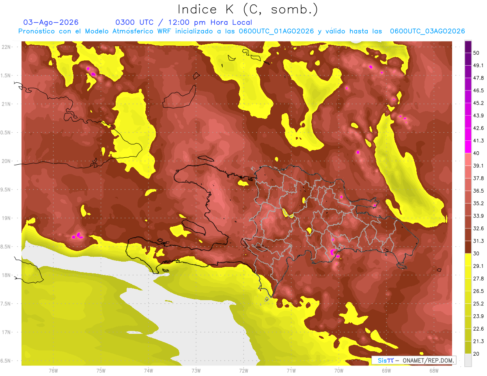Click the colorbar value 39.1

coord(478,165)
